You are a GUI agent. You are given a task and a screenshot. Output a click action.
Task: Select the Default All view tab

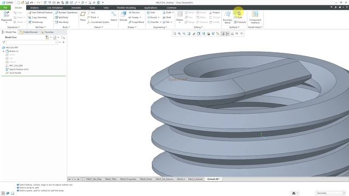tap(213, 179)
